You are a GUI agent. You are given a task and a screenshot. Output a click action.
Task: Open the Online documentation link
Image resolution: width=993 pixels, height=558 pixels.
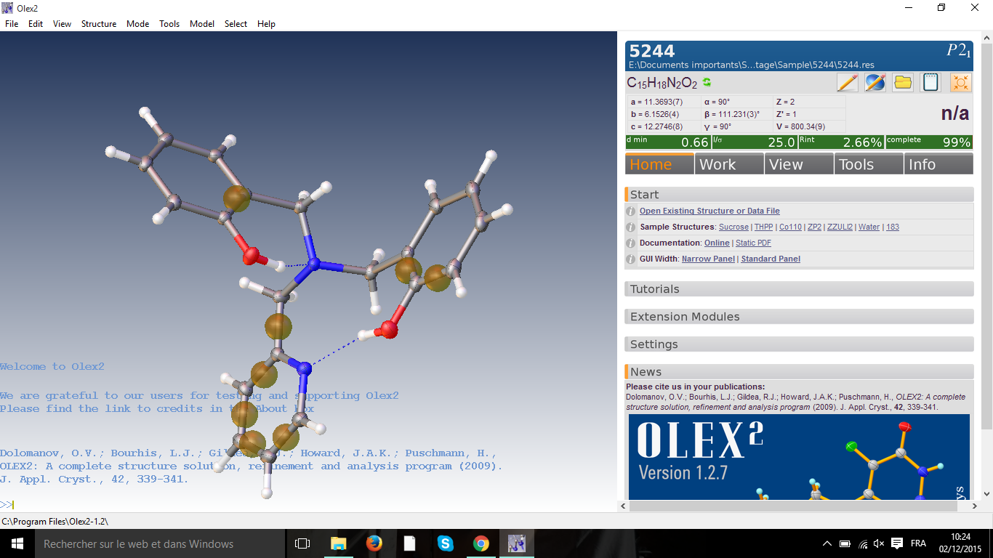click(717, 243)
